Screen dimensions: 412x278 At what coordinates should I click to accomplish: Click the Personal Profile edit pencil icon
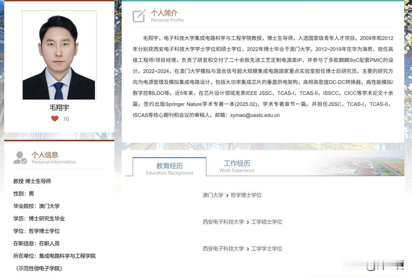[139, 16]
